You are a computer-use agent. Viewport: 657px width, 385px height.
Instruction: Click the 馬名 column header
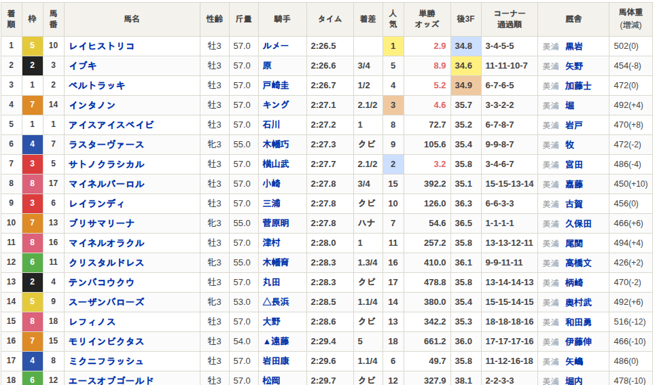coord(132,19)
